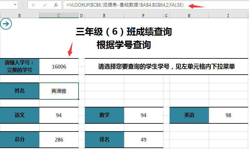Select column D header

point(81,16)
